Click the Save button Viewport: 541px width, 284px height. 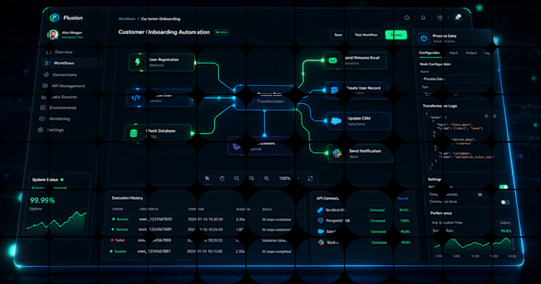pyautogui.click(x=338, y=35)
